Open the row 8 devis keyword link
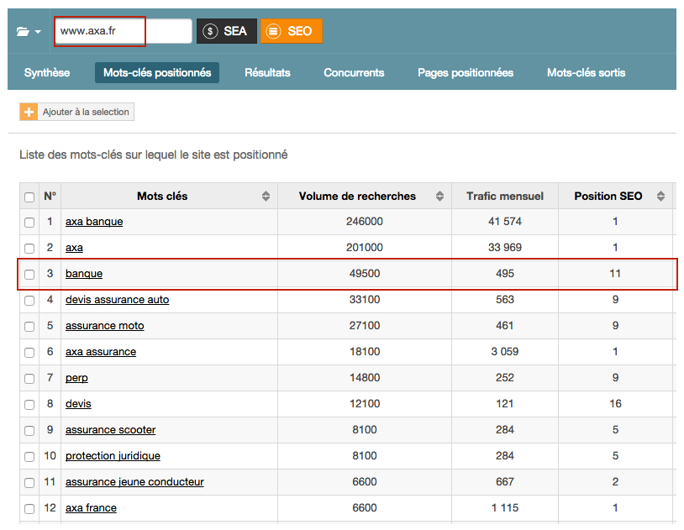 (78, 404)
